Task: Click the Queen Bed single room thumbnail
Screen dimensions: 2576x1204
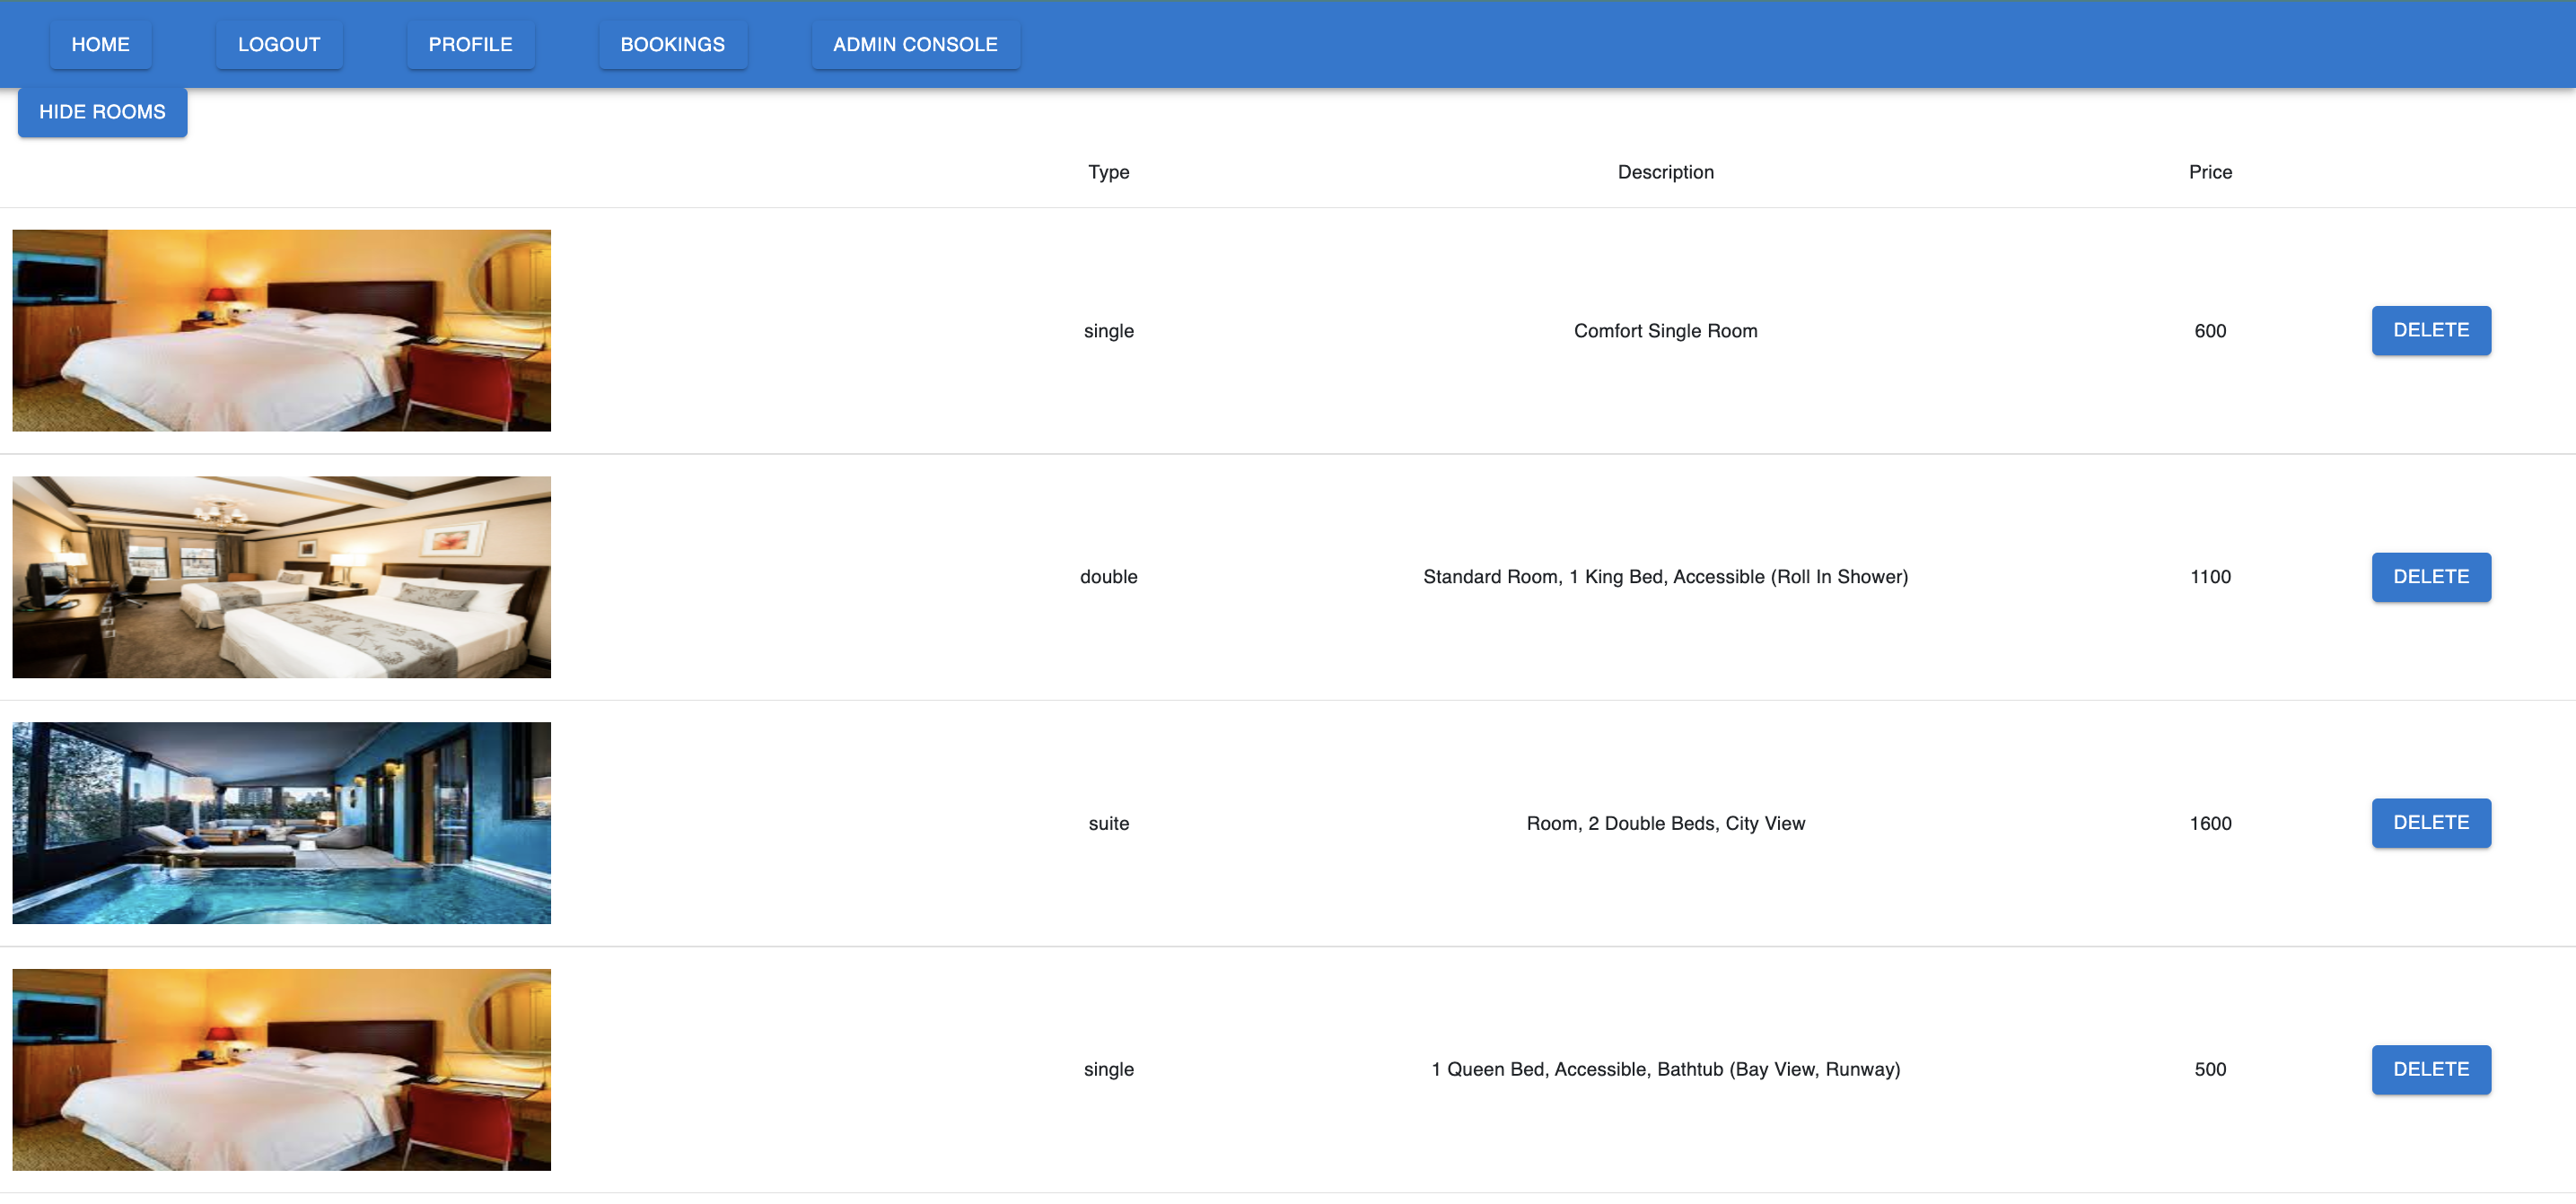Action: (x=280, y=1069)
